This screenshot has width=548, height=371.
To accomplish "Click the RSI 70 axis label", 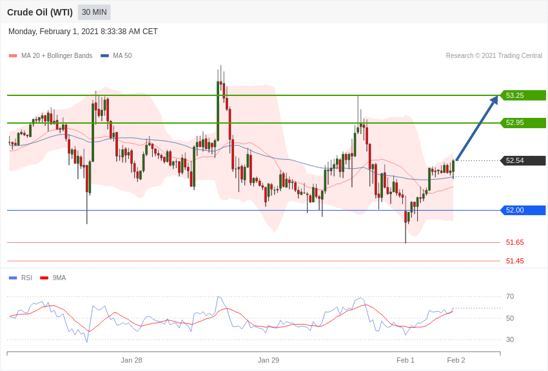I will (510, 296).
